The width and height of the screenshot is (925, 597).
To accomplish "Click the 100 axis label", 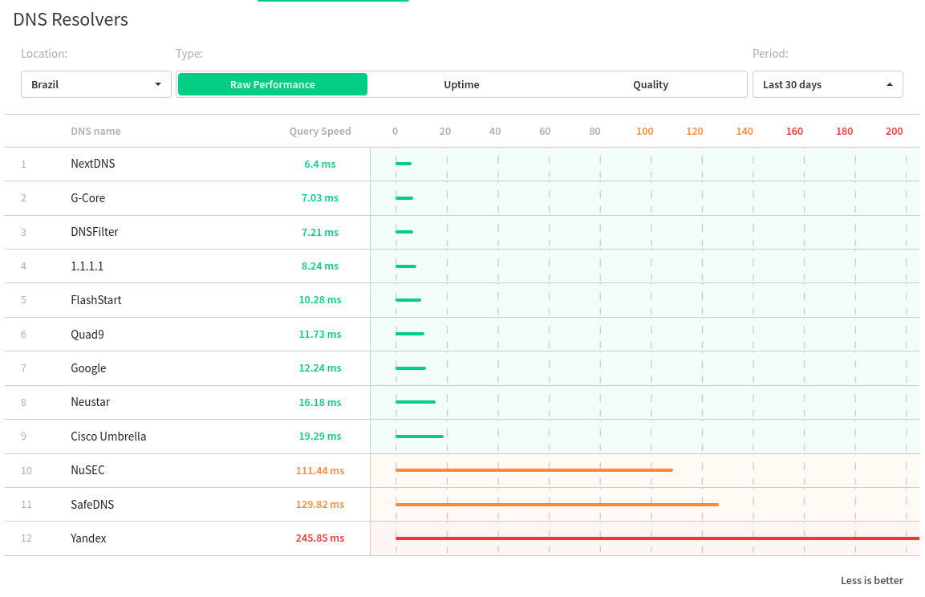I will [x=645, y=131].
